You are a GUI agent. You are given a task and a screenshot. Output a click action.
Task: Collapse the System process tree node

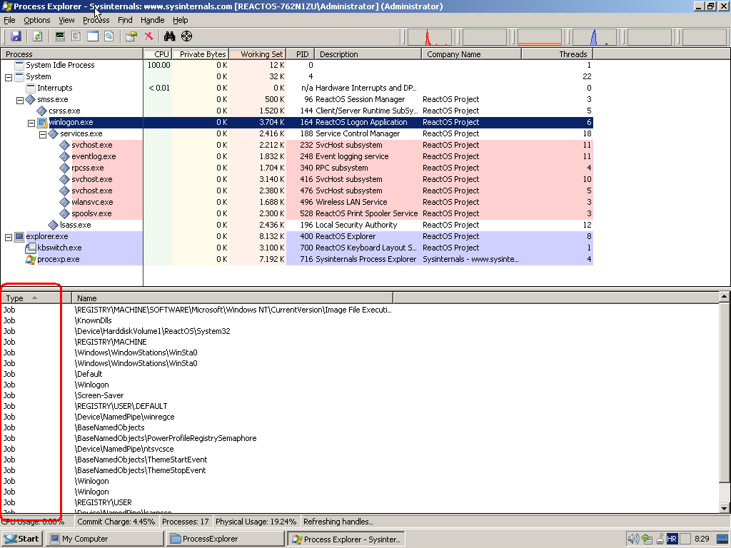[9, 77]
